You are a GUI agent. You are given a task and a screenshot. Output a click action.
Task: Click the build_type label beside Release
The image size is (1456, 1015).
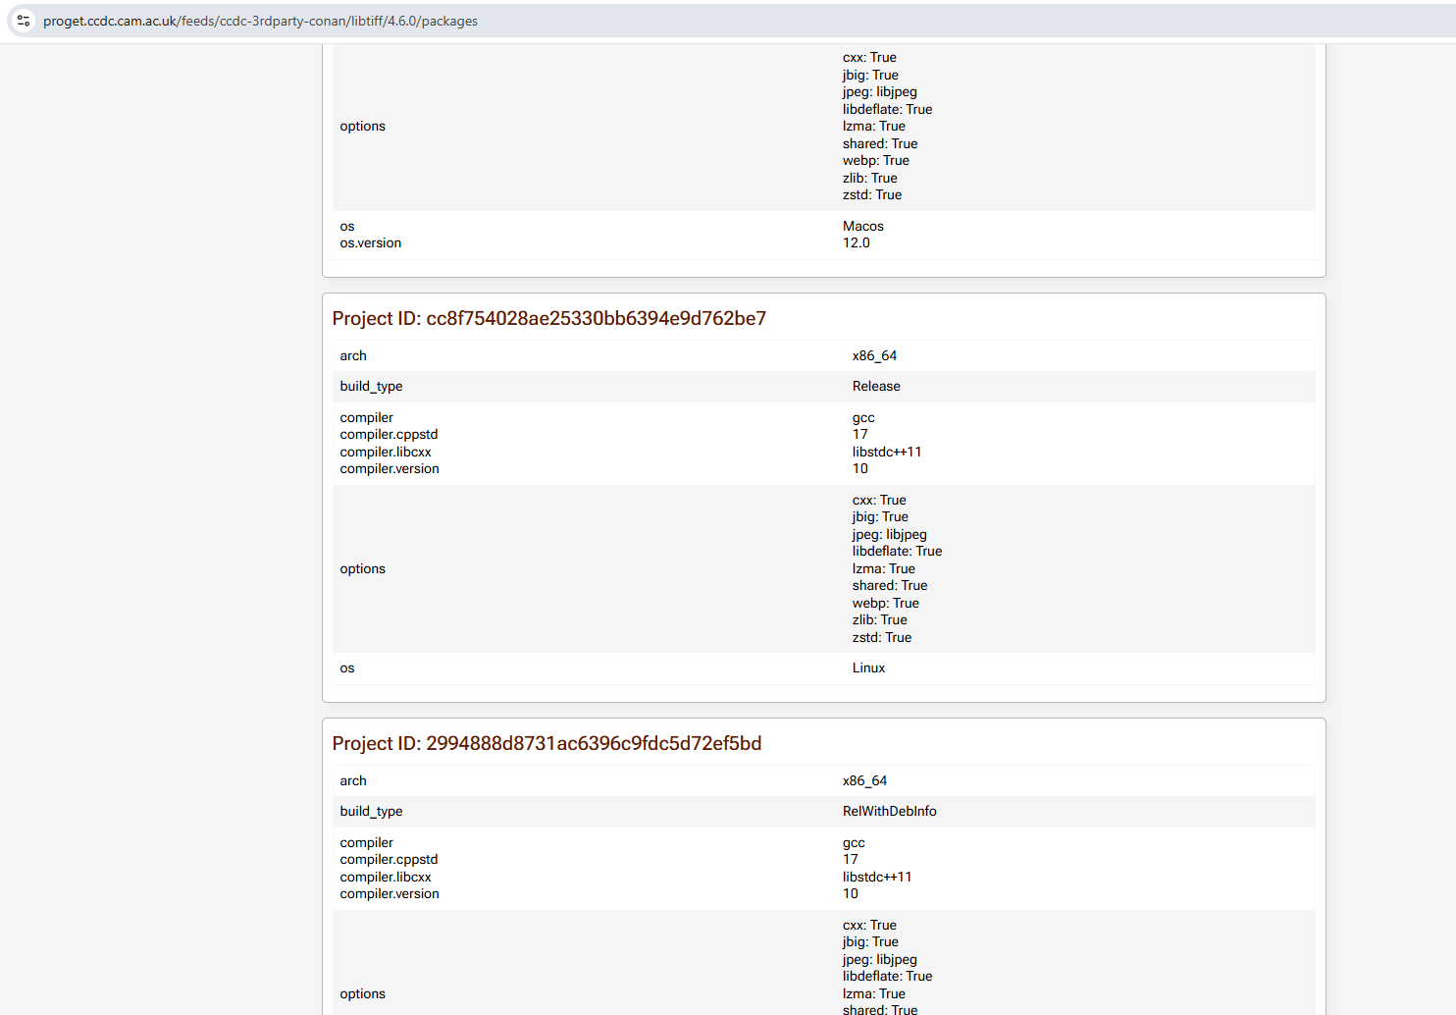click(x=371, y=387)
